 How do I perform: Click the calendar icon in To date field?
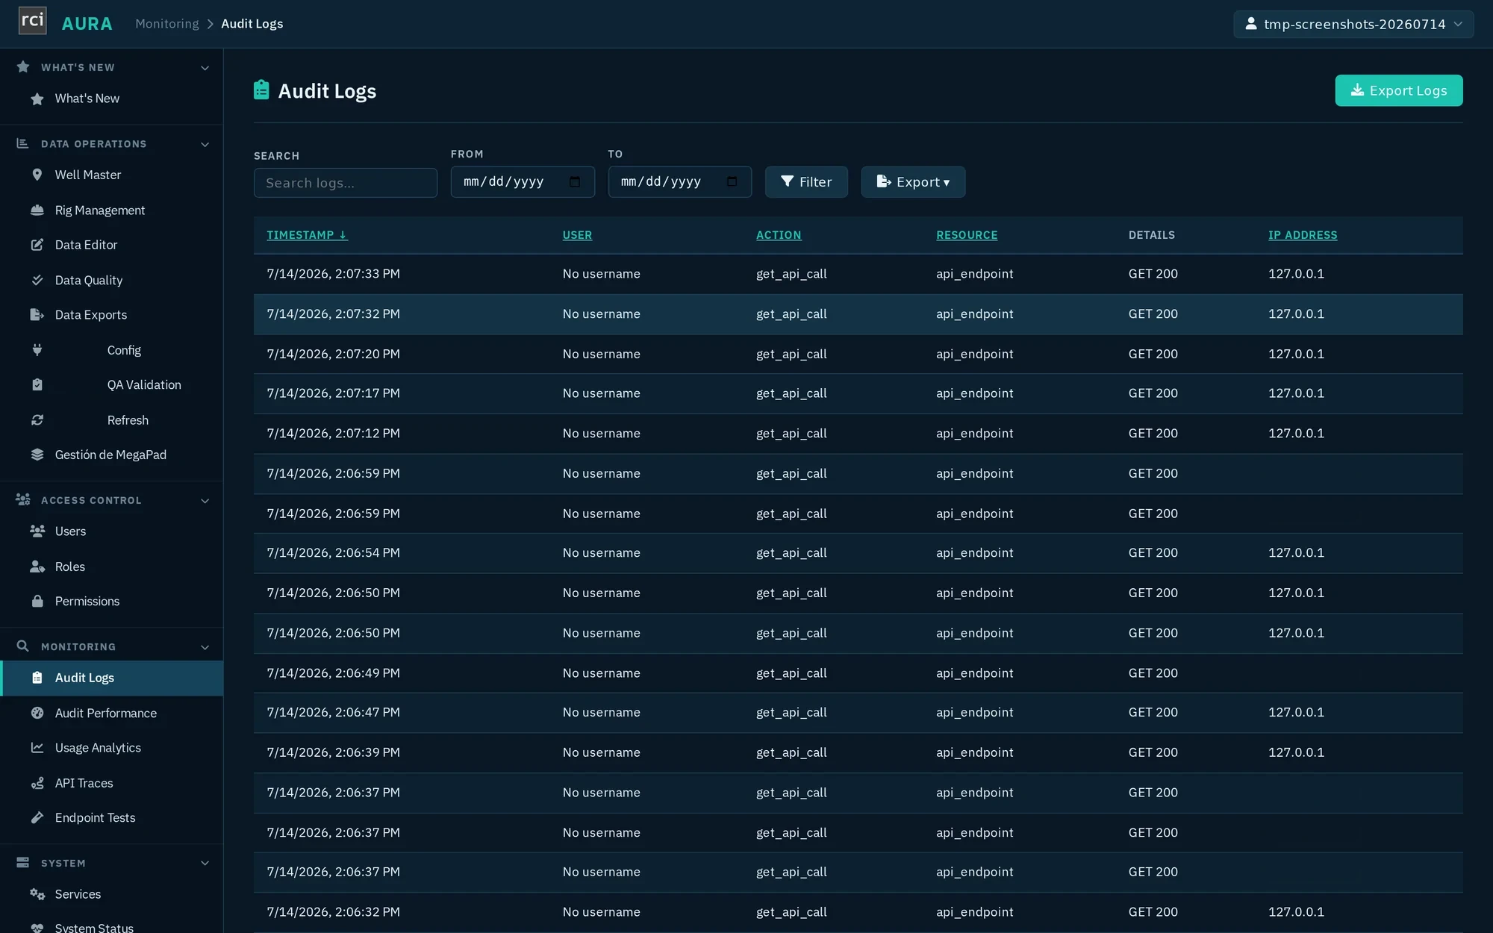tap(732, 182)
